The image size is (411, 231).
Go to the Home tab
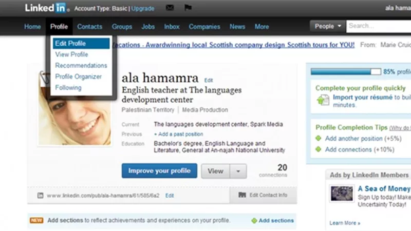tap(32, 27)
